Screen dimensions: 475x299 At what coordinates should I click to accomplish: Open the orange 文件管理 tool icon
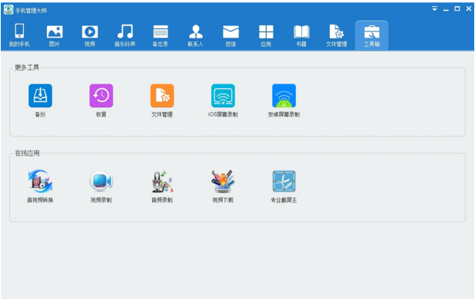pos(162,100)
